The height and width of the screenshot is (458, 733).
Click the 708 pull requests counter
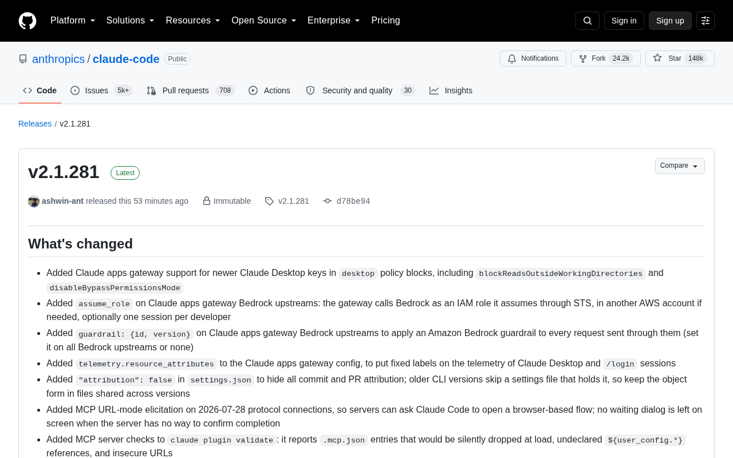pyautogui.click(x=225, y=90)
